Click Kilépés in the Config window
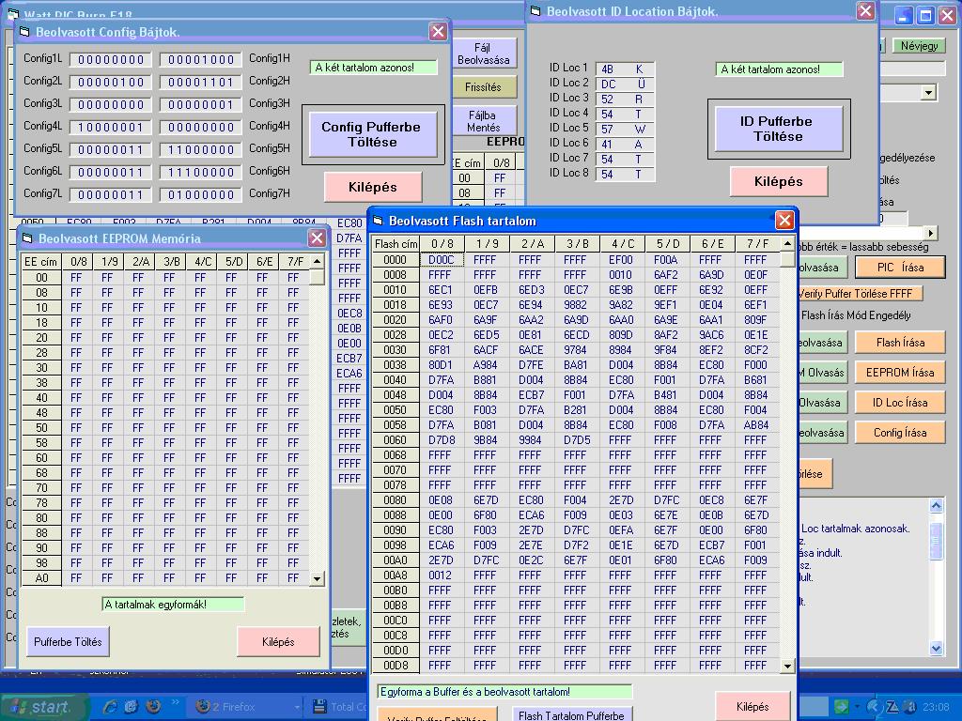This screenshot has width=962, height=721. (372, 187)
